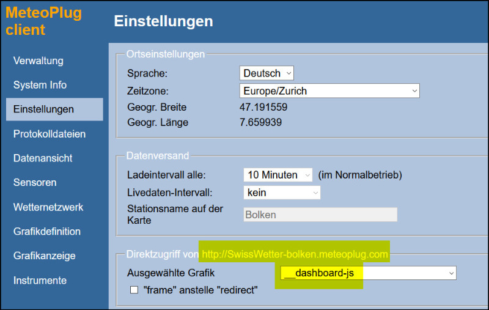The image size is (489, 310).
Task: Select Einstellungen in the sidebar
Action: [x=54, y=109]
